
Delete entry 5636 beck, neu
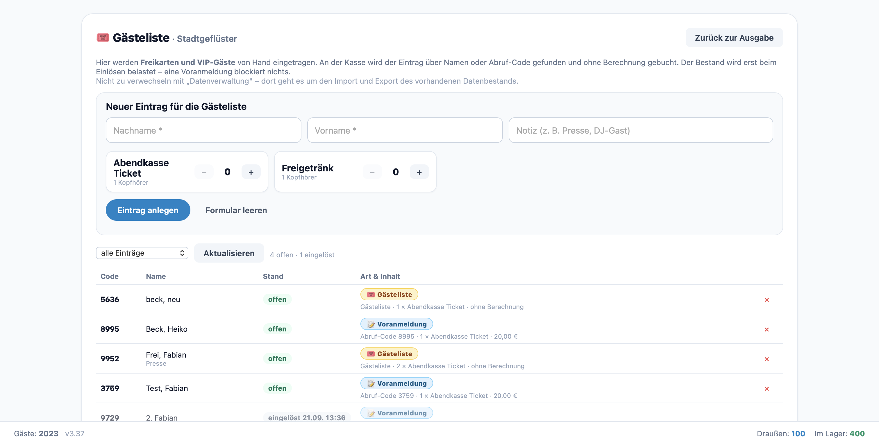tap(767, 300)
